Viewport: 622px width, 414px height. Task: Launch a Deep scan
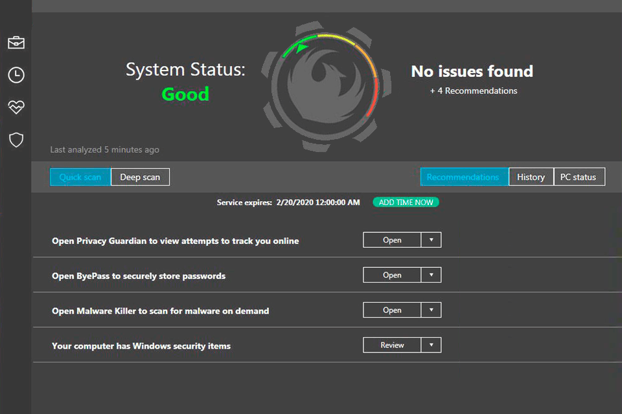click(140, 177)
